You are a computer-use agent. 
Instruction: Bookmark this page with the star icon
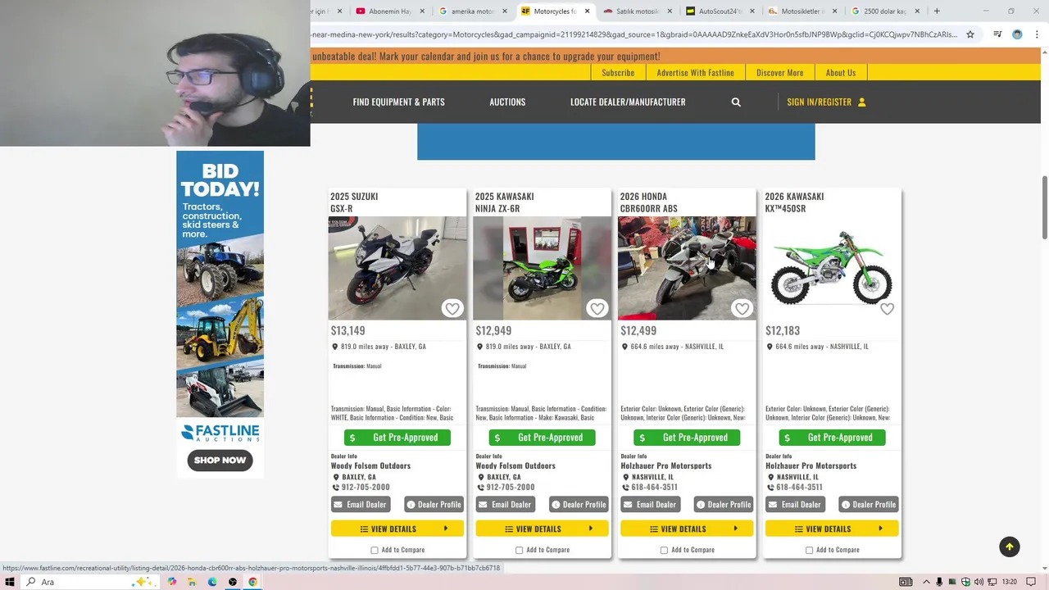[970, 34]
